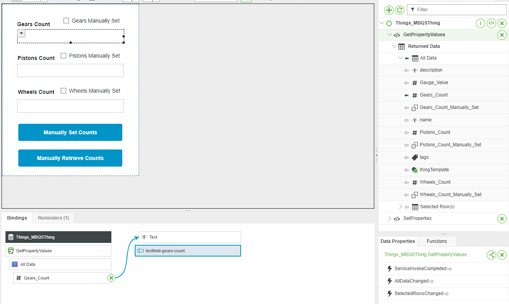Image resolution: width=509 pixels, height=304 pixels.
Task: Click the Manually Set Counts button
Action: pos(70,132)
